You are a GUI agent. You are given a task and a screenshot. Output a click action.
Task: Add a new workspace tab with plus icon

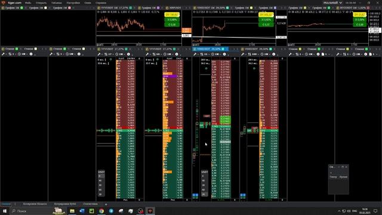[106, 204]
